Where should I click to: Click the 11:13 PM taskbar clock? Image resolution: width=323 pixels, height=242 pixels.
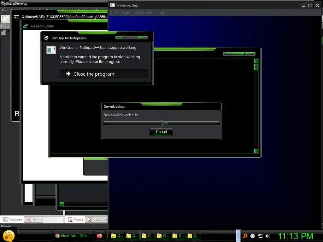click(x=296, y=236)
